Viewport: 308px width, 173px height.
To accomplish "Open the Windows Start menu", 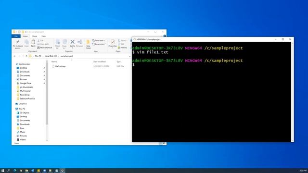I will click(x=3, y=171).
